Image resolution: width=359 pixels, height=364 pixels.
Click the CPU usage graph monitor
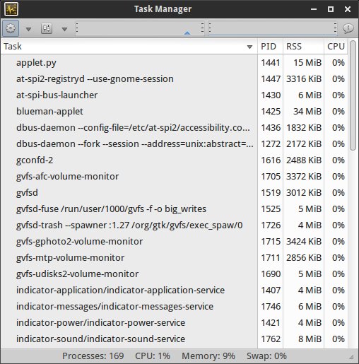tap(140, 28)
